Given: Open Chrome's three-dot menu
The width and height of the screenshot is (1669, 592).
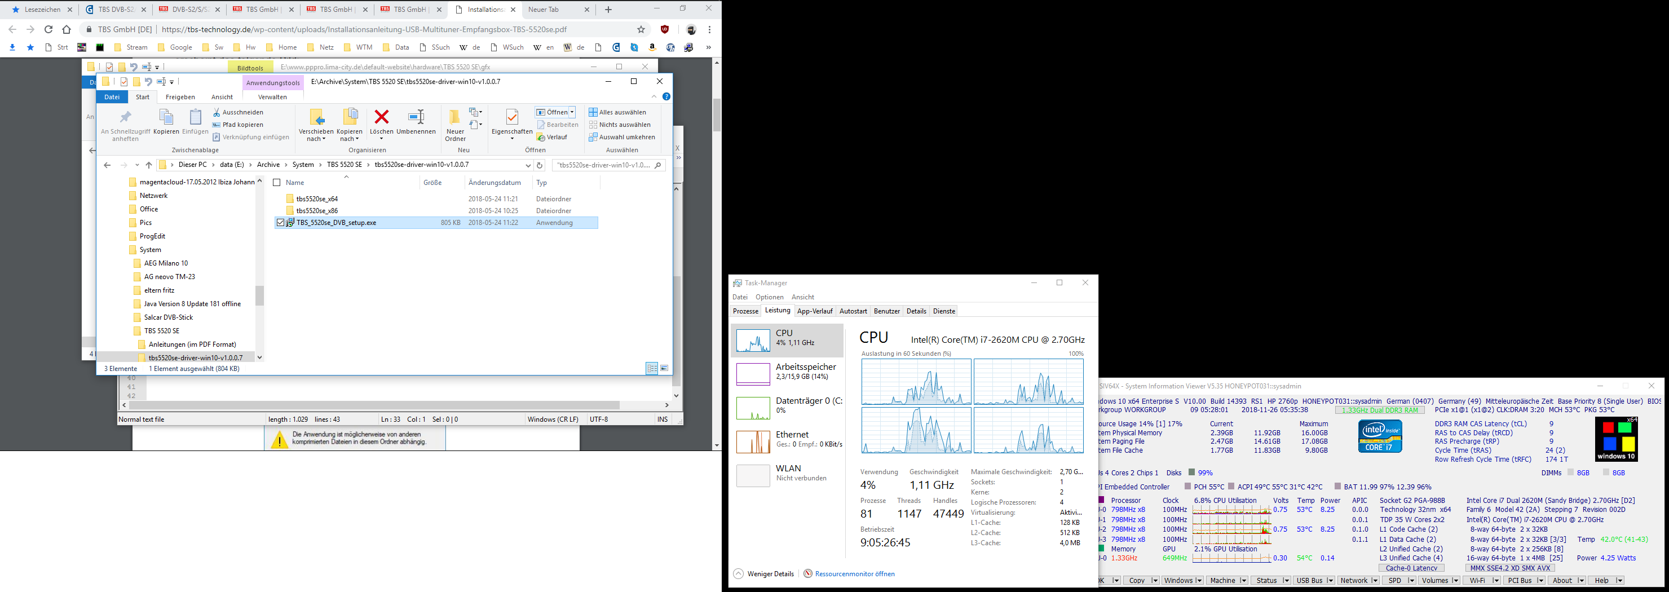Looking at the screenshot, I should pyautogui.click(x=709, y=29).
